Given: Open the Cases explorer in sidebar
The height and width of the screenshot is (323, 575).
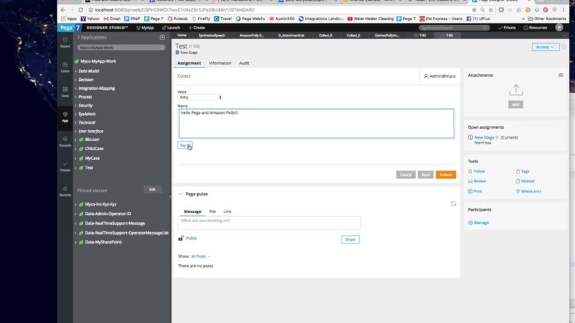Looking at the screenshot, I should [x=65, y=66].
